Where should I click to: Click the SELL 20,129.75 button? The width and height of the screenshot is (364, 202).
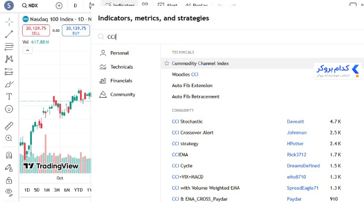(x=36, y=30)
